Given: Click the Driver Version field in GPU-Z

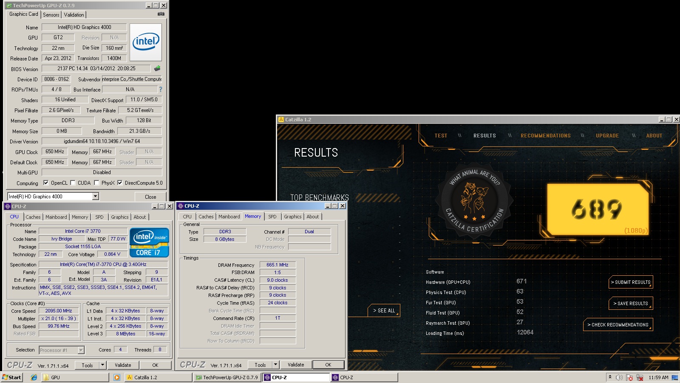Looking at the screenshot, I should 102,141.
